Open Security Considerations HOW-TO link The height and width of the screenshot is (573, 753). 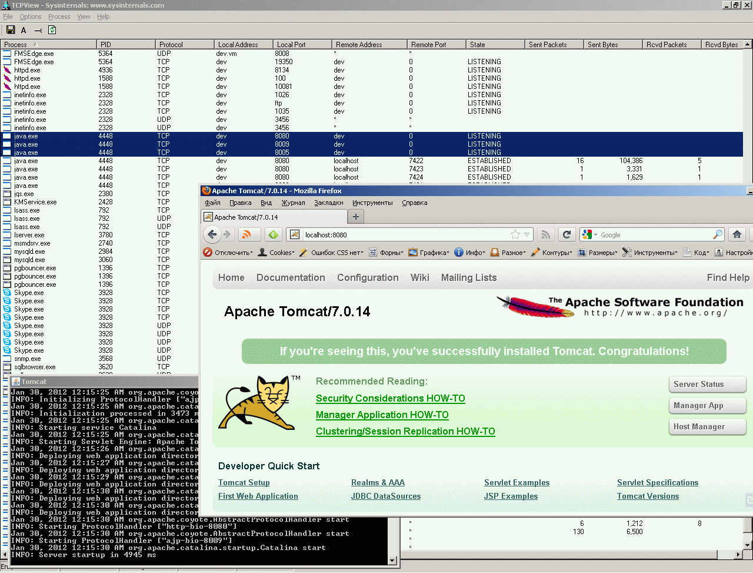(391, 399)
